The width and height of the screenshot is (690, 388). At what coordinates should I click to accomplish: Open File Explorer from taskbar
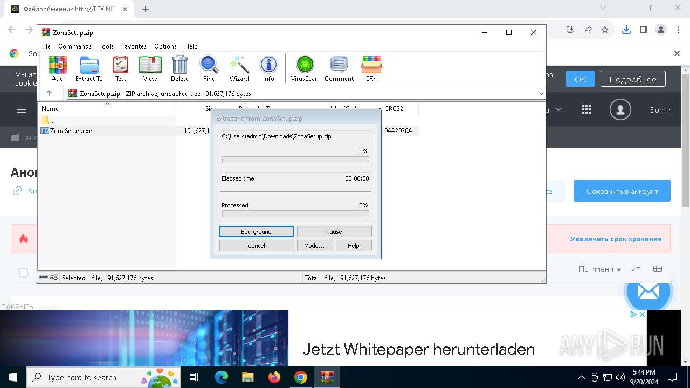point(247,377)
